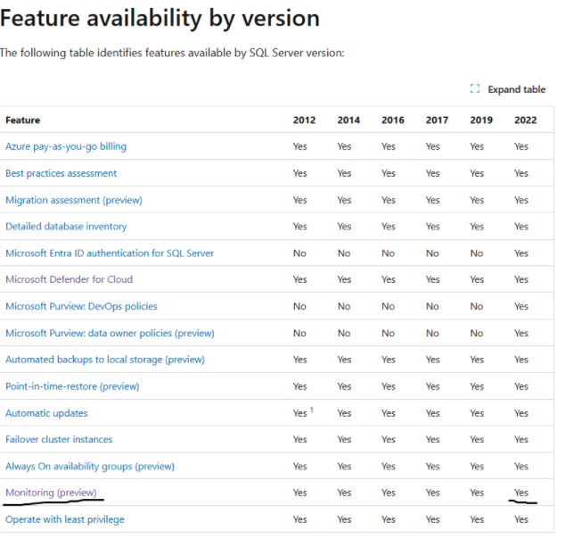Open Microsoft Purview: data owner policies link

coord(110,333)
